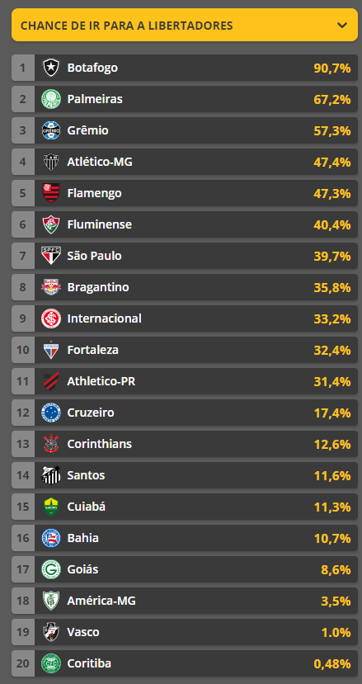Expand the Chance de ir para a Libertadores dropdown chevron
This screenshot has height=684, width=362.
click(x=342, y=26)
